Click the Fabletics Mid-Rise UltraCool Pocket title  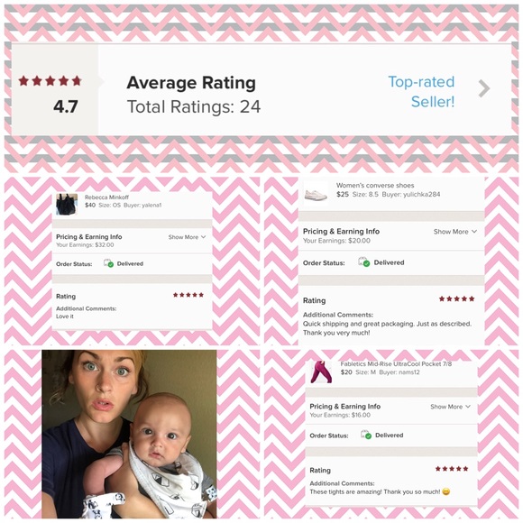[x=396, y=364]
